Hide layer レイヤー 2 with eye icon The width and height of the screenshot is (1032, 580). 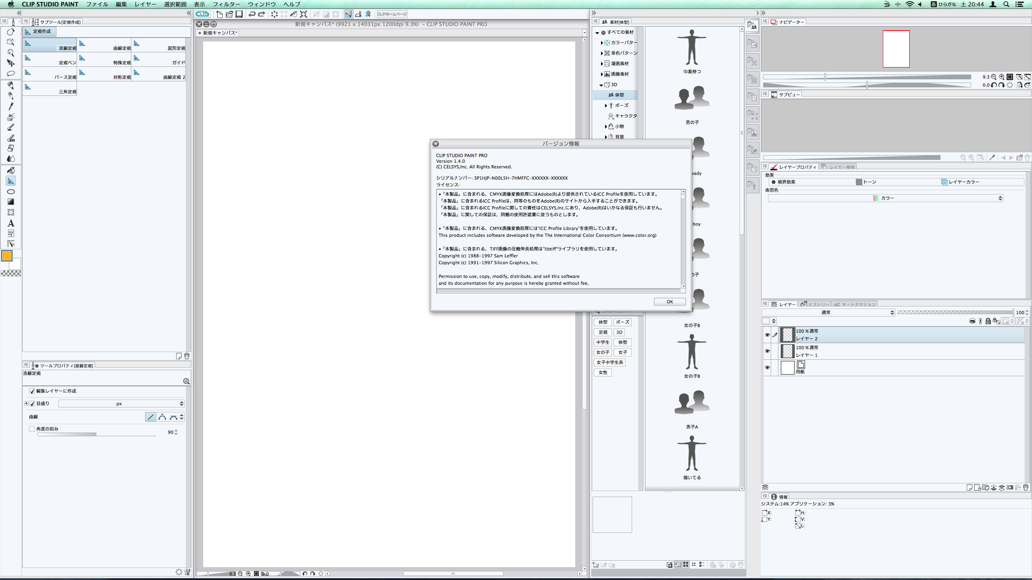point(767,335)
